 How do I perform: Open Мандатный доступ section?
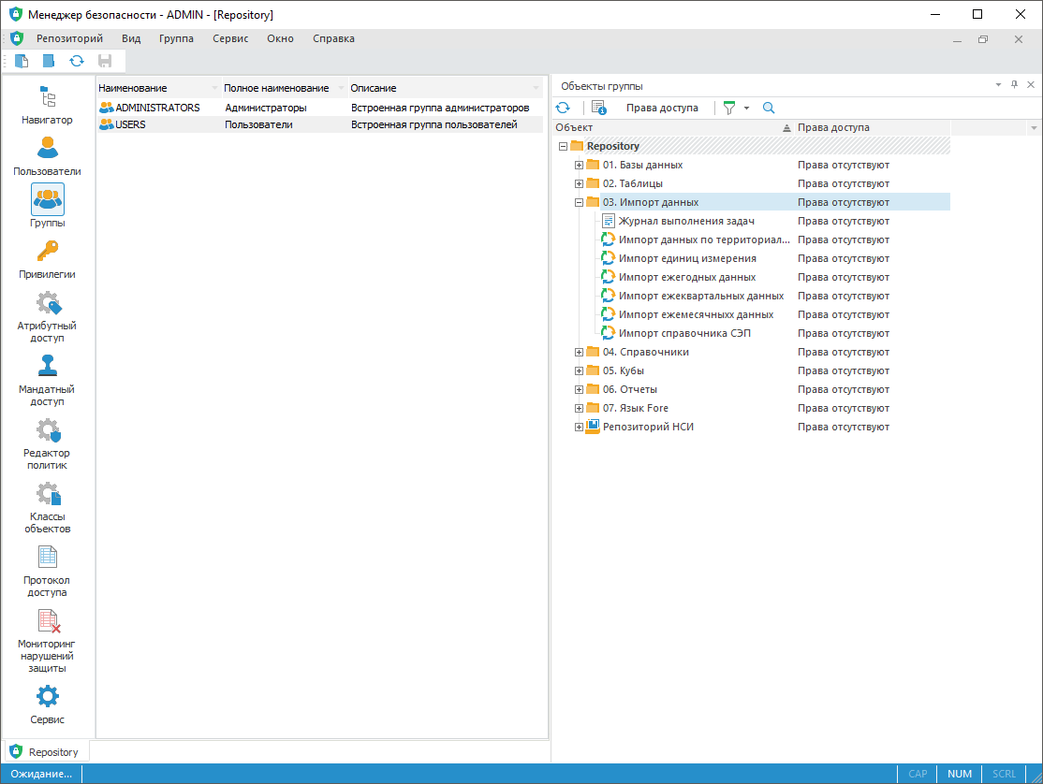[x=47, y=380]
